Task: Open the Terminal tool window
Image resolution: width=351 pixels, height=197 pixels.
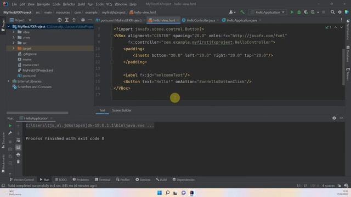Action: (x=103, y=179)
